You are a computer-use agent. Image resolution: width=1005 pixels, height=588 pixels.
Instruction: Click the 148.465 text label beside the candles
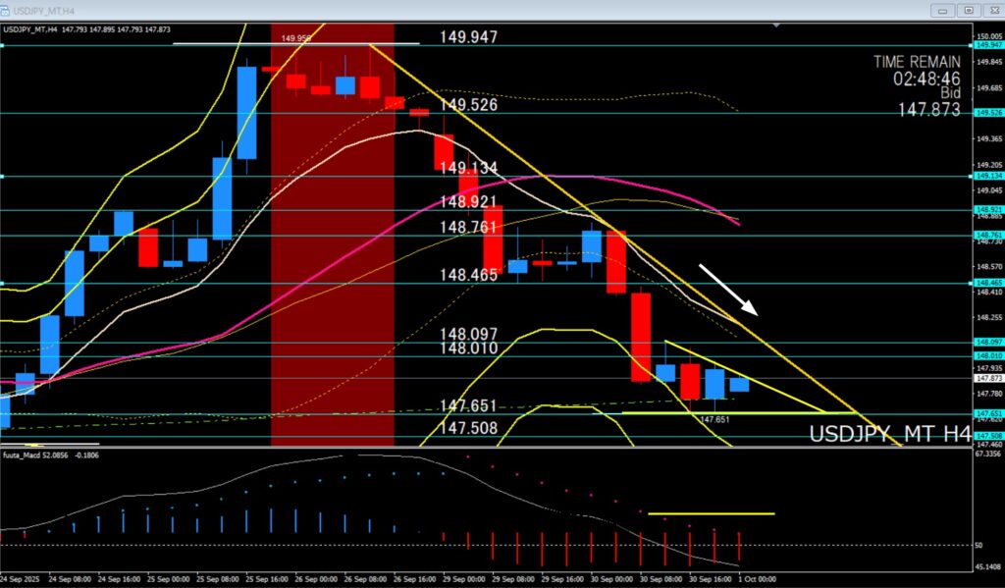pos(468,276)
